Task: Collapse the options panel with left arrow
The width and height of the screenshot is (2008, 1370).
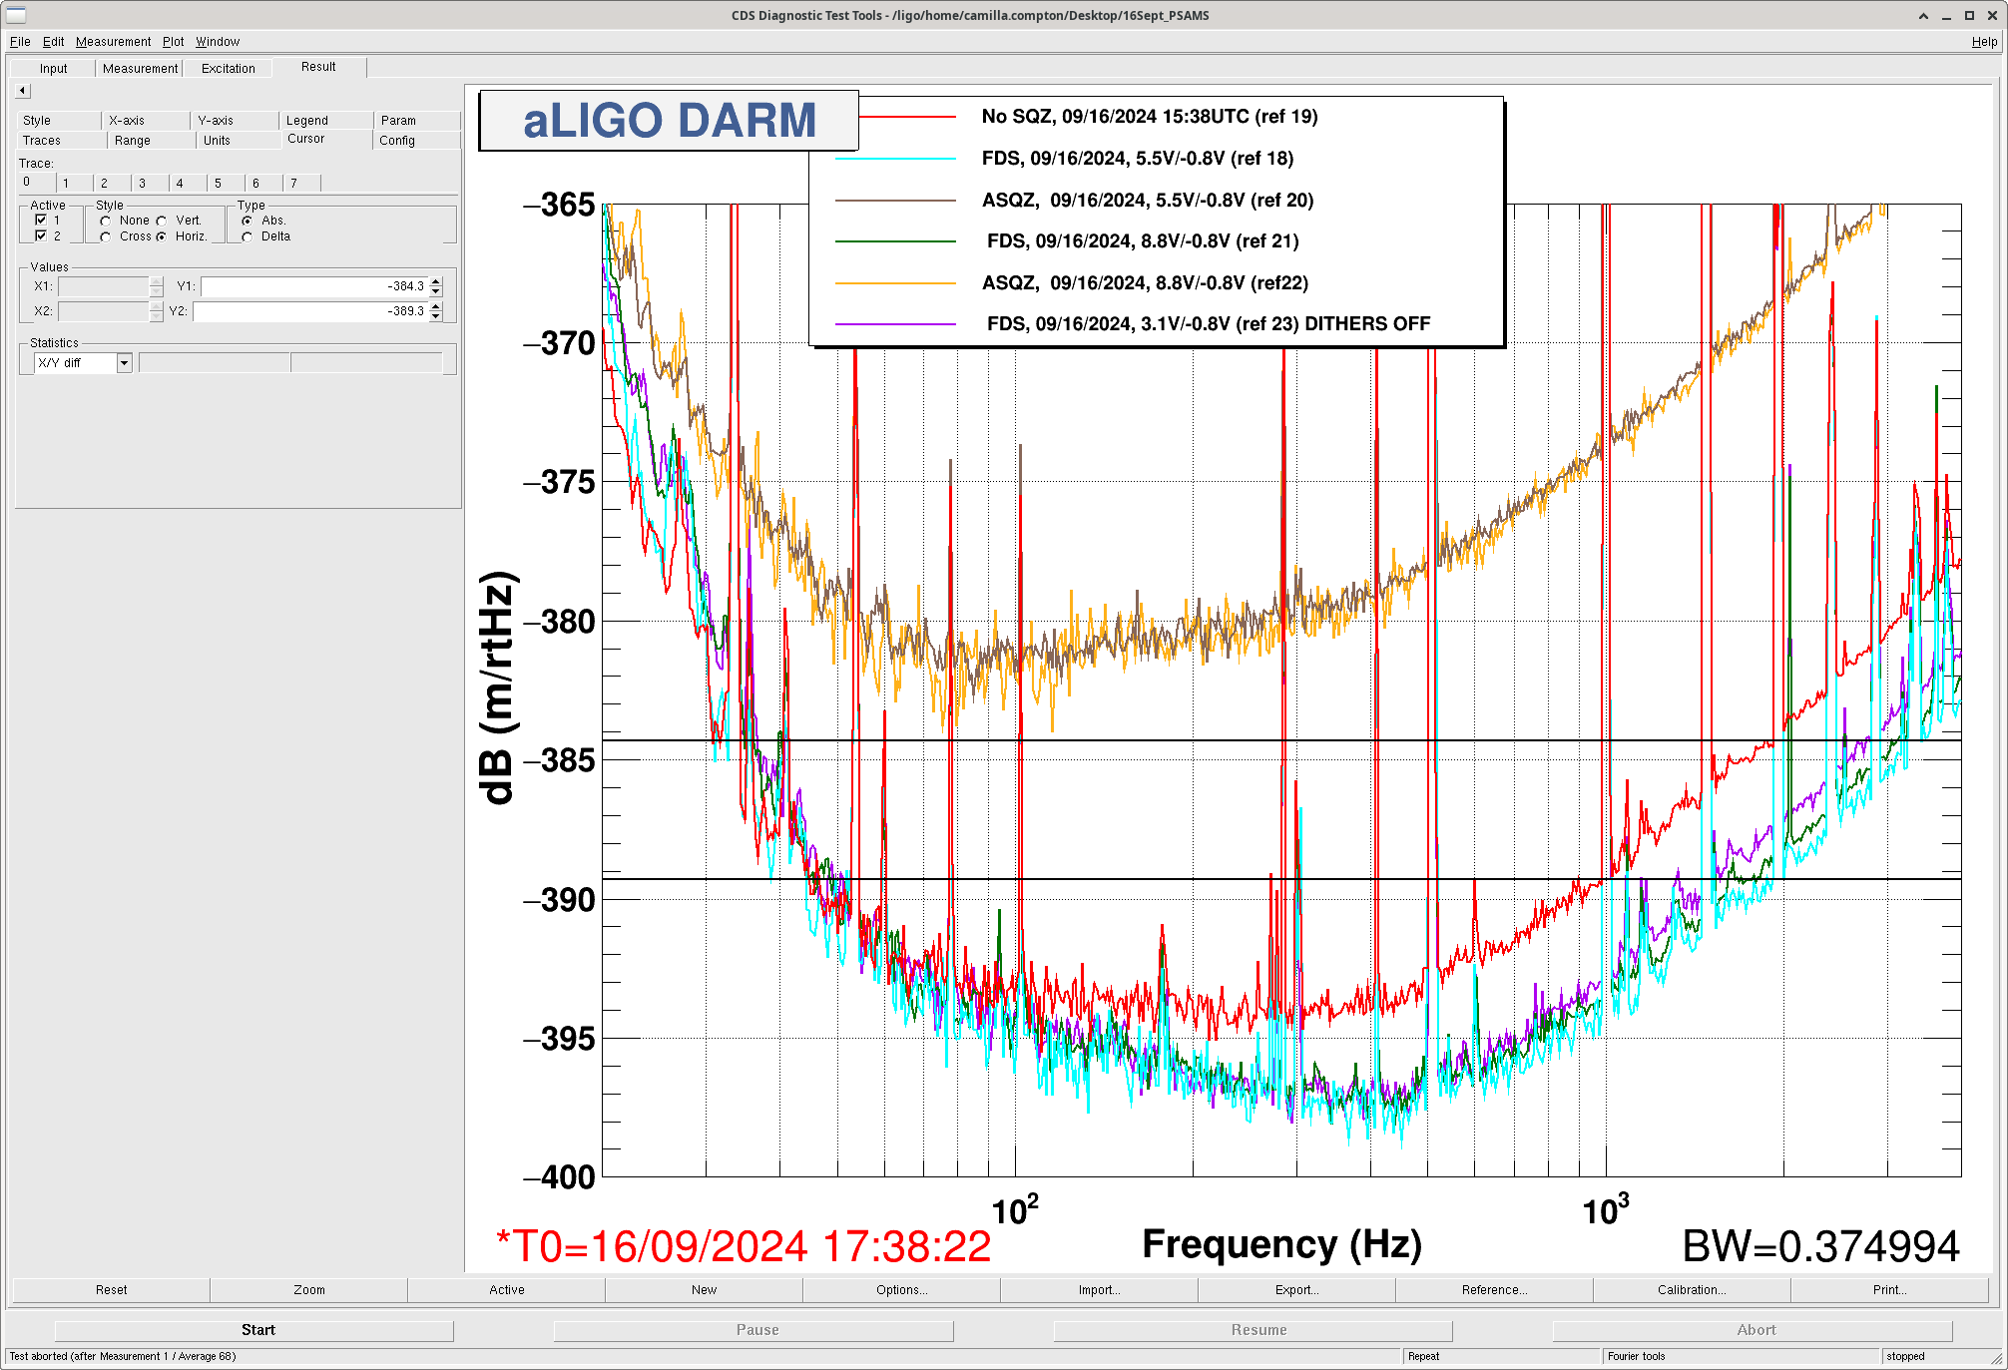Action: click(x=23, y=91)
